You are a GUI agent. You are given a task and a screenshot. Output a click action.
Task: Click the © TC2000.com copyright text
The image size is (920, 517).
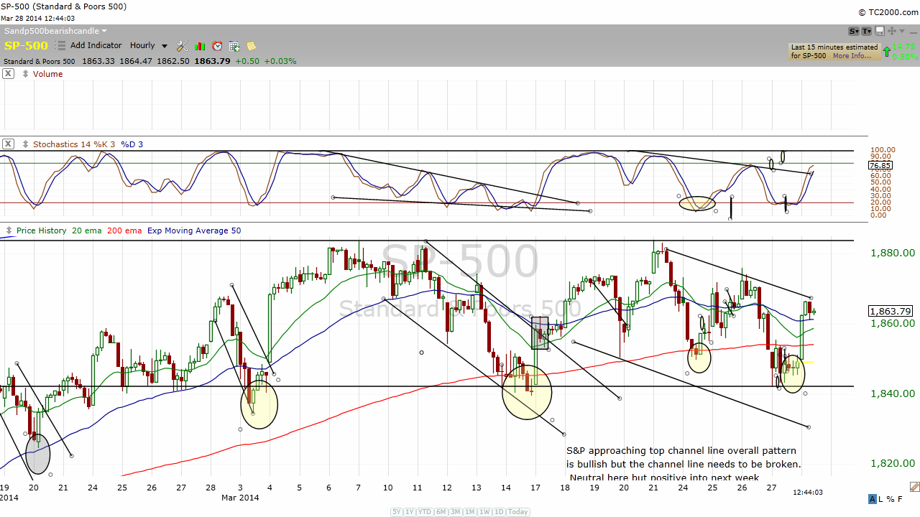click(x=888, y=12)
